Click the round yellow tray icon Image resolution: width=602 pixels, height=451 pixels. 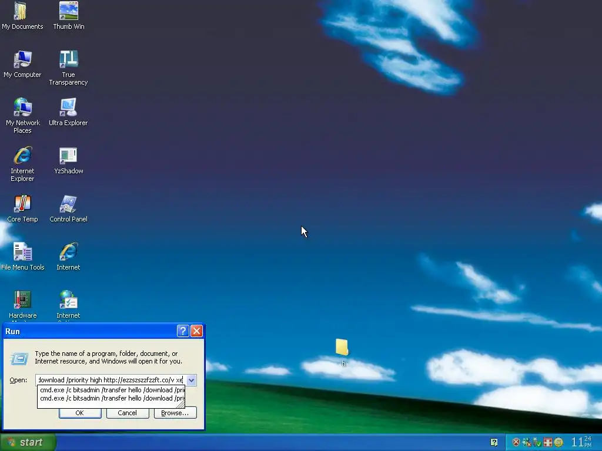point(558,442)
